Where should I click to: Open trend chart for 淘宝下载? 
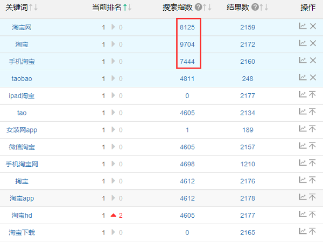(303, 232)
